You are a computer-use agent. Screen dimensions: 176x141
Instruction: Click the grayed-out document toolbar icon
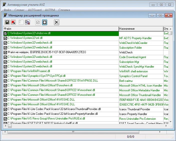(x=21, y=22)
